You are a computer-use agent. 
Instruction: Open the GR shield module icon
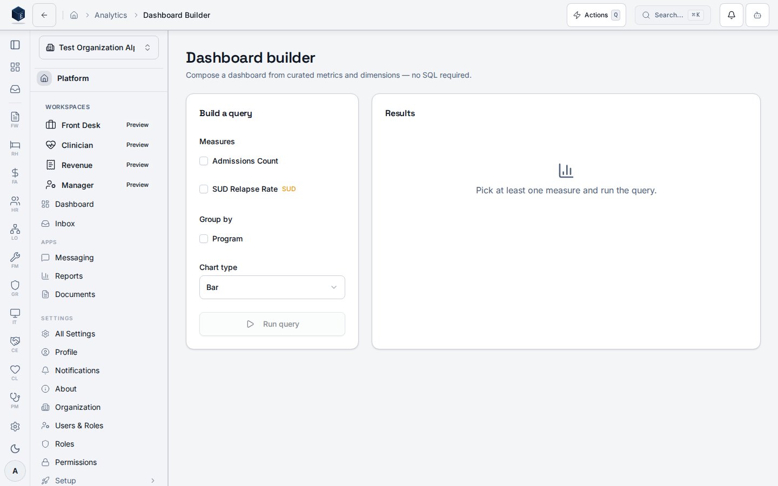point(15,288)
